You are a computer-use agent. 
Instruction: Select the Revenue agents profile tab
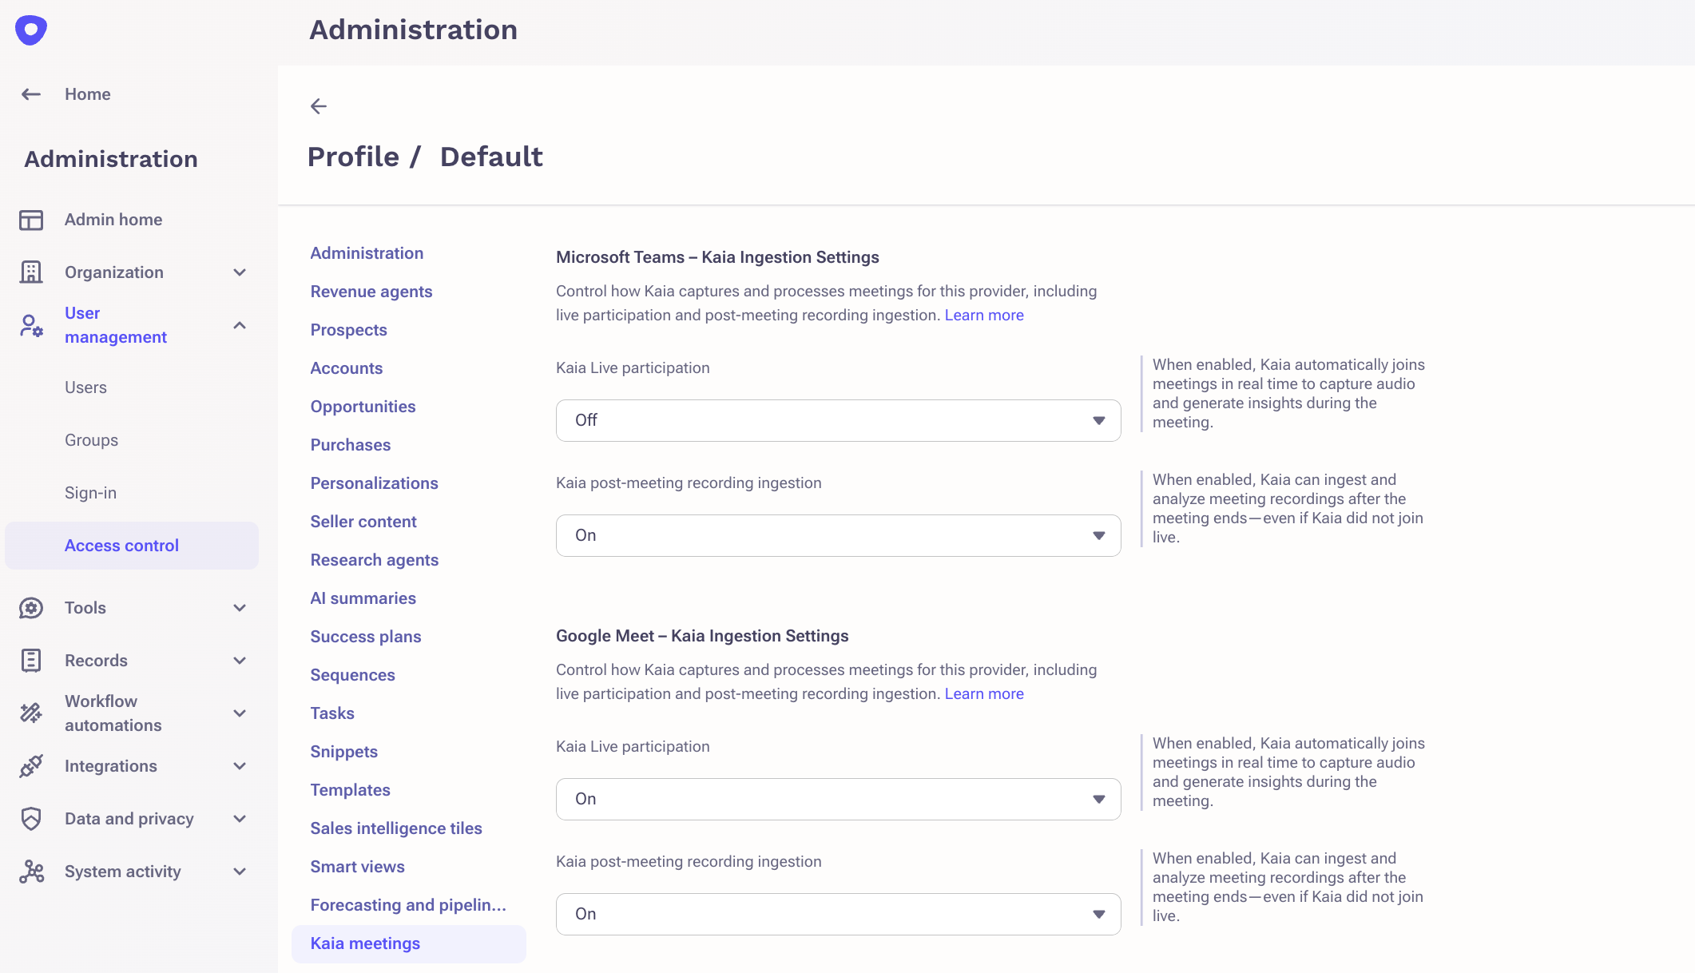point(371,292)
